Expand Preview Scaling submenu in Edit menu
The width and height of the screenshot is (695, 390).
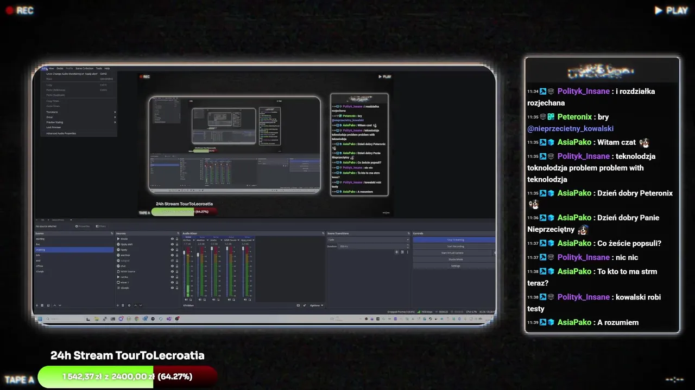point(79,122)
